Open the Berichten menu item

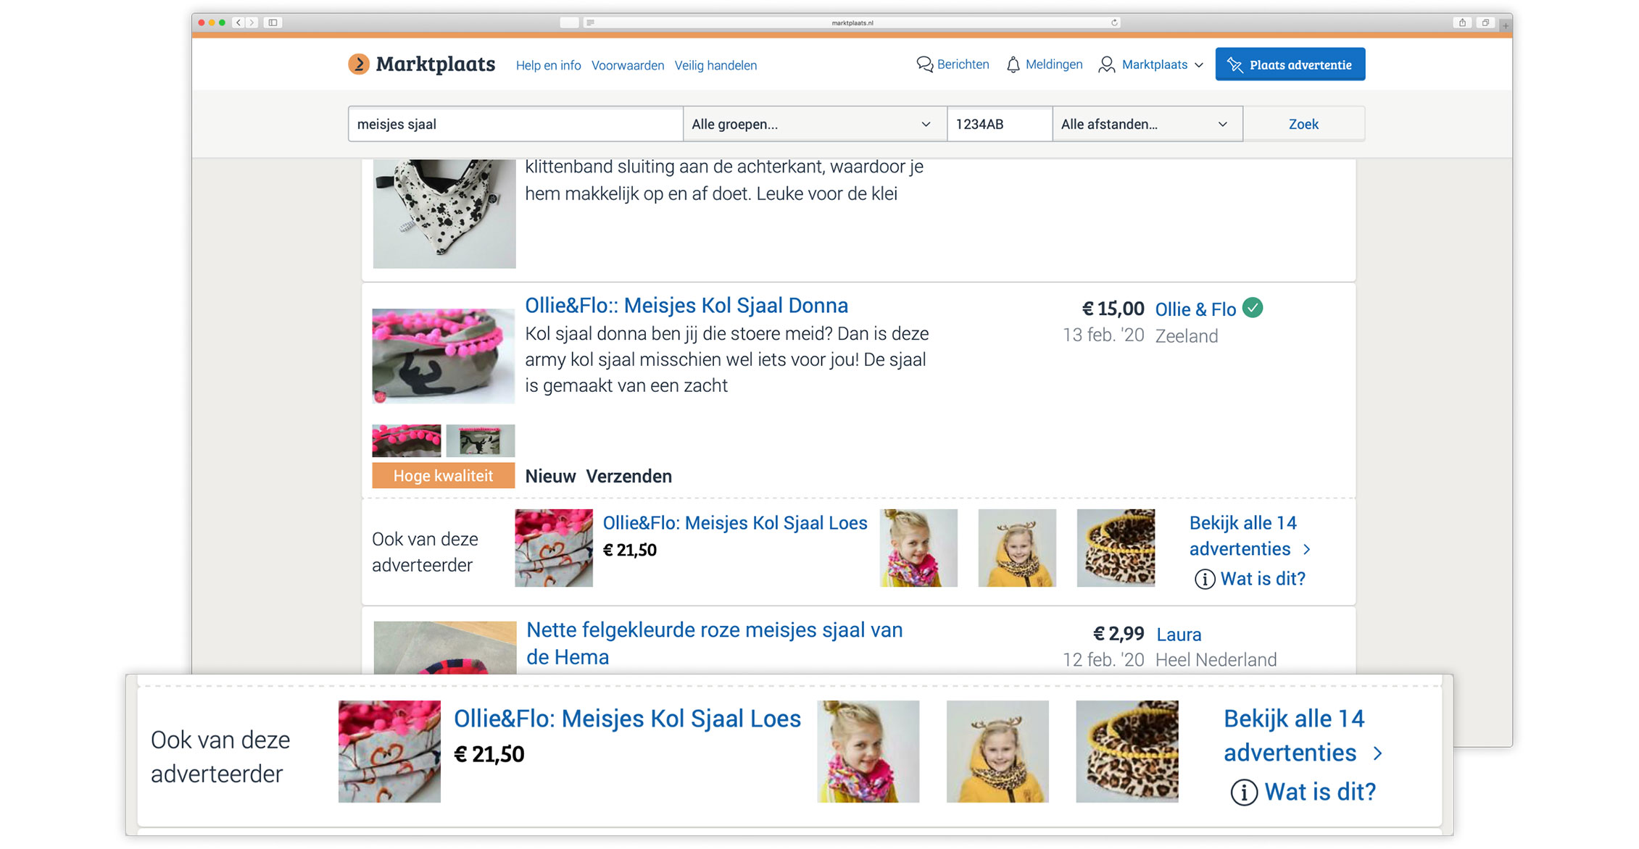point(963,64)
